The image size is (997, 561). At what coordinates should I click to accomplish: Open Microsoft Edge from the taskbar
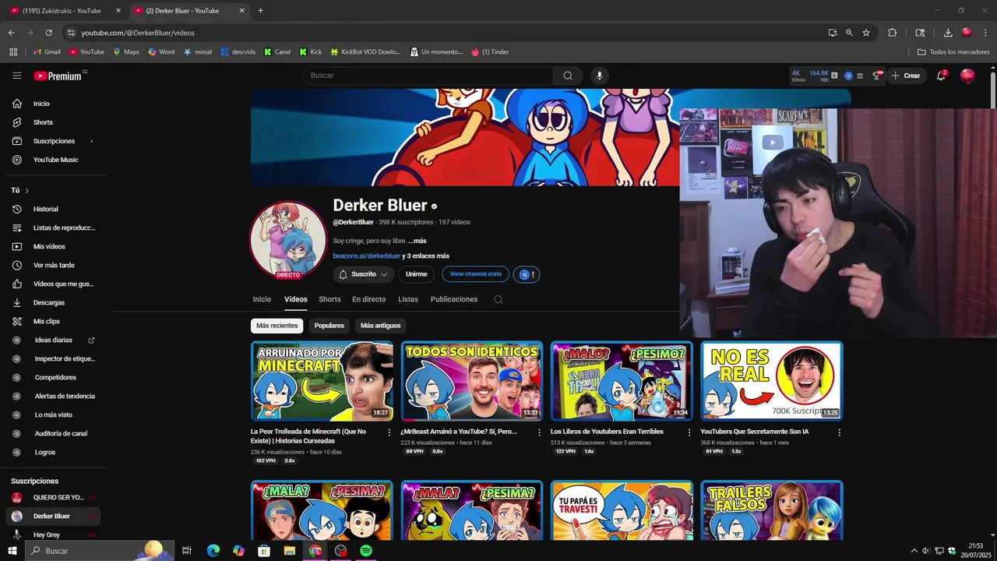click(213, 551)
